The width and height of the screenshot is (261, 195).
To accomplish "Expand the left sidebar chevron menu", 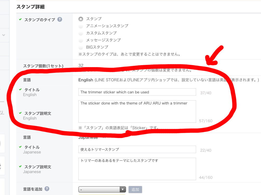I will pos(4,35).
